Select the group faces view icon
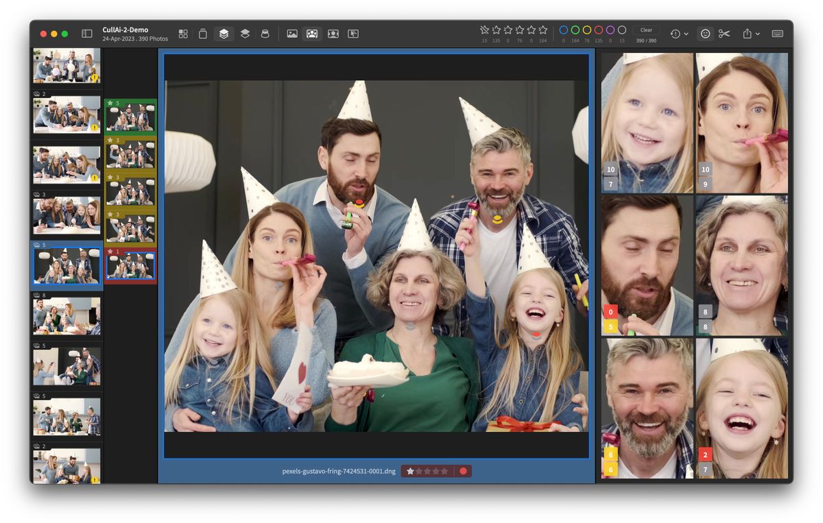 coord(312,34)
